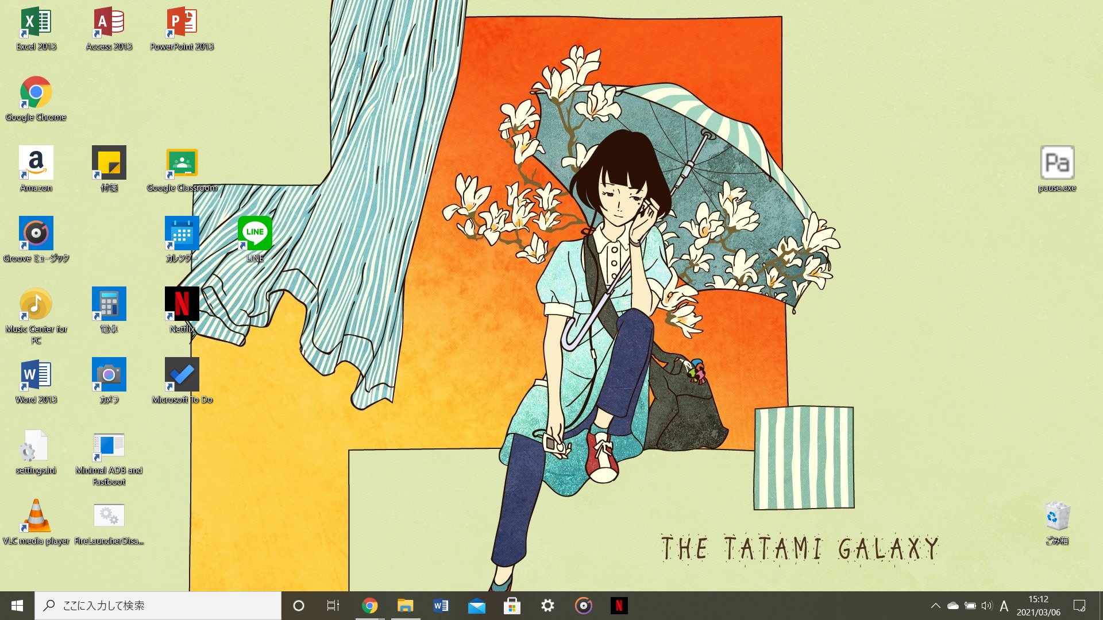Click the taskbar search box
Viewport: 1103px width, 620px height.
[158, 606]
